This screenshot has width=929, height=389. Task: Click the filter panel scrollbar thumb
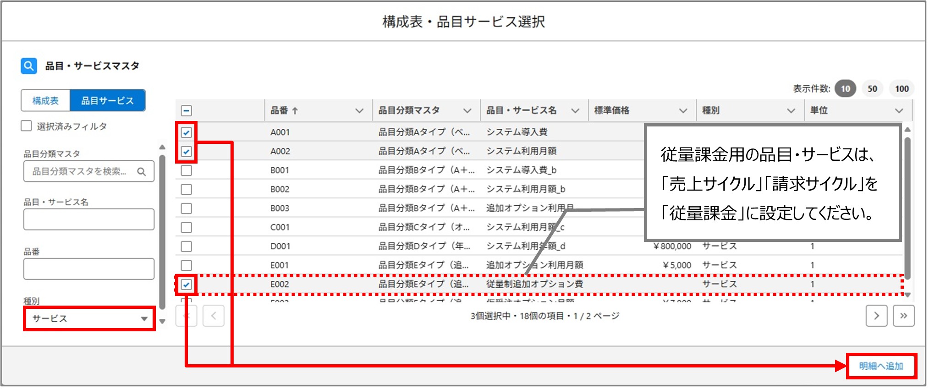pos(162,232)
